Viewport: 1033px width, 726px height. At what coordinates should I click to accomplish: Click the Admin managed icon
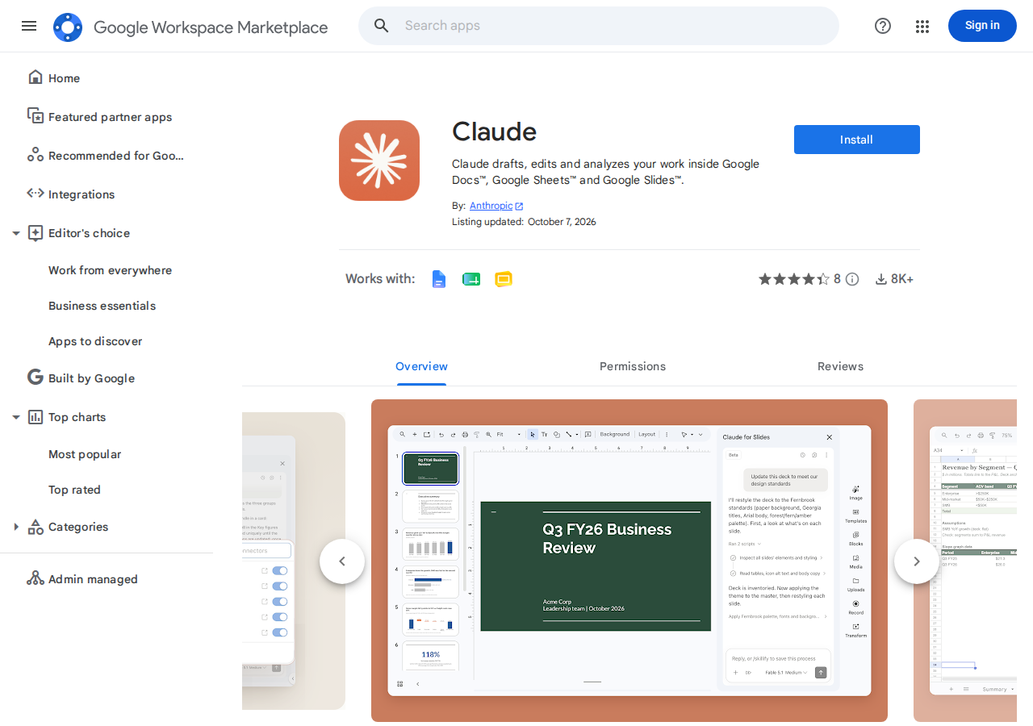coord(36,578)
